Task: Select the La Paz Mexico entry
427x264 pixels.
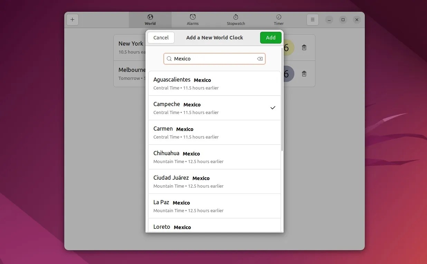Action: pos(214,206)
